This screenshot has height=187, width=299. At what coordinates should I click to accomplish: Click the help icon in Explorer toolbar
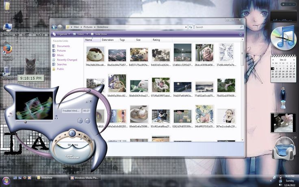coord(240,34)
